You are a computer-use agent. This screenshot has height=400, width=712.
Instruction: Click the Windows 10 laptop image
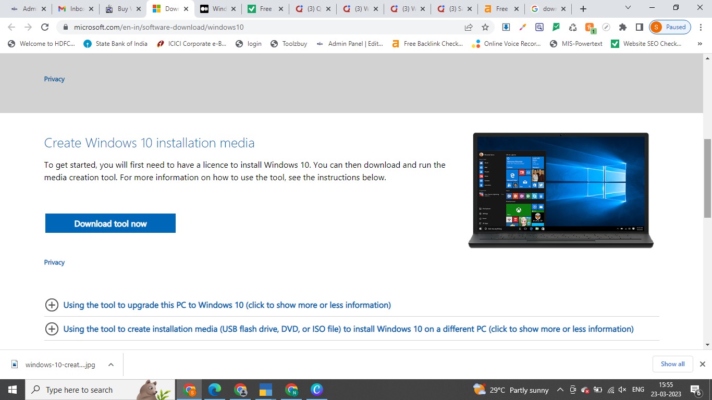tap(560, 190)
